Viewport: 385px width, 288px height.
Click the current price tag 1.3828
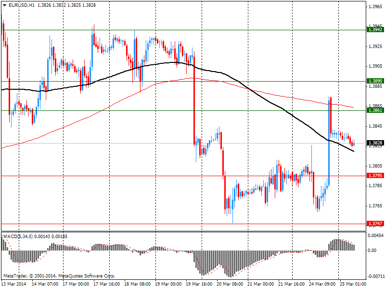(375, 143)
